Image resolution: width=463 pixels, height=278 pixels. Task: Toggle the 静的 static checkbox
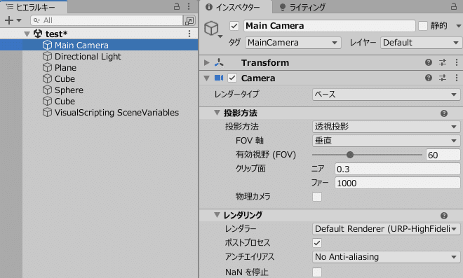[x=423, y=26]
